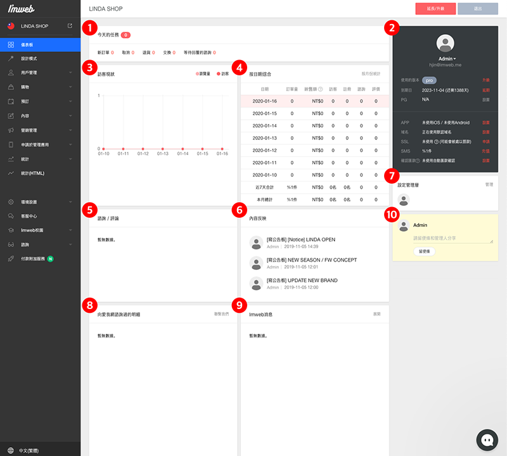Select 儀表板 label in the sidebar

click(27, 45)
